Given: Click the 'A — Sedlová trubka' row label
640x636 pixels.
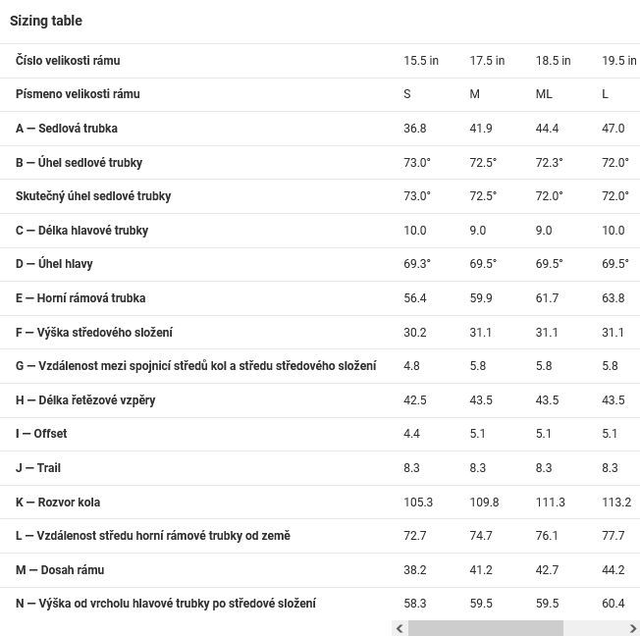Looking at the screenshot, I should pyautogui.click(x=67, y=129).
